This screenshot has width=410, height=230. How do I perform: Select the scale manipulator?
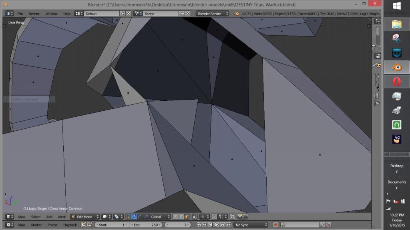tap(146, 217)
